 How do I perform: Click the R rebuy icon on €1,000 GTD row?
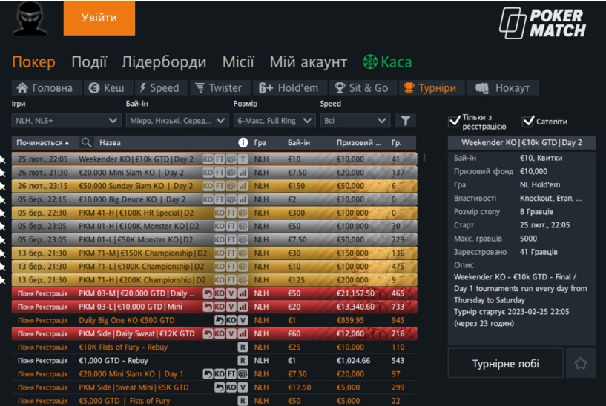pos(243,360)
